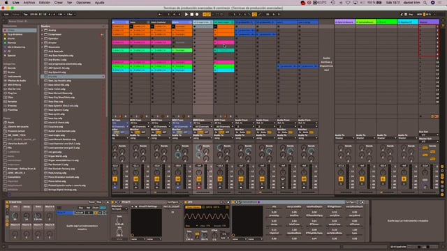Expand the Simpler folder in browser
The height and width of the screenshot is (251, 447).
pyautogui.click(x=43, y=43)
